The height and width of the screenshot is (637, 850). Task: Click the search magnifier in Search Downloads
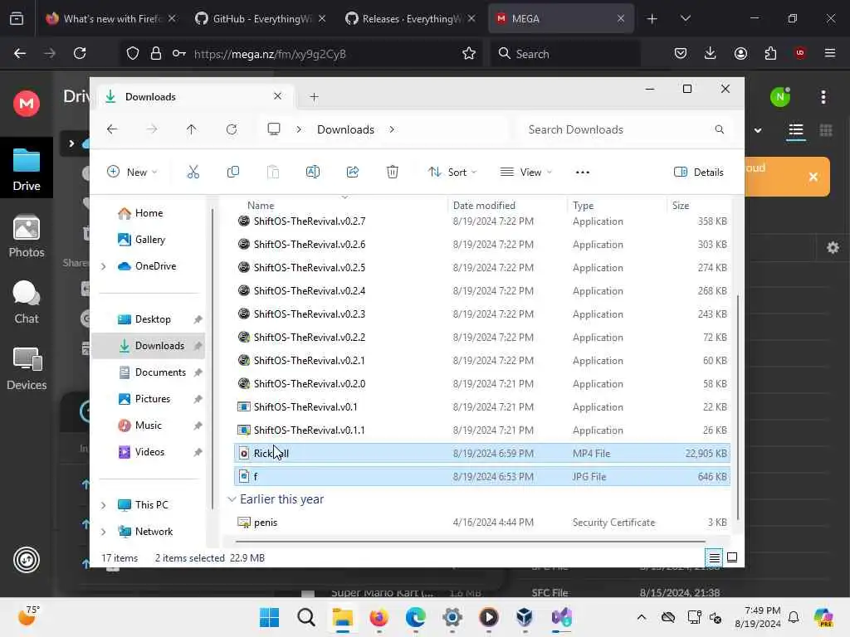pos(720,129)
